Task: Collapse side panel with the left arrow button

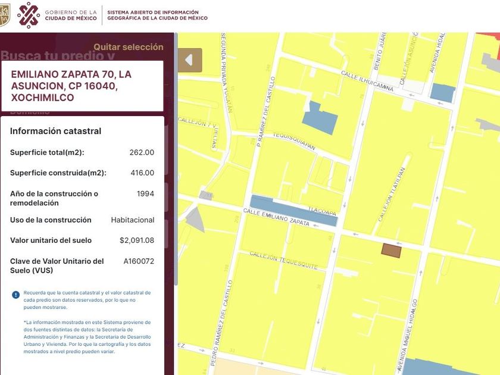Action: 190,60
